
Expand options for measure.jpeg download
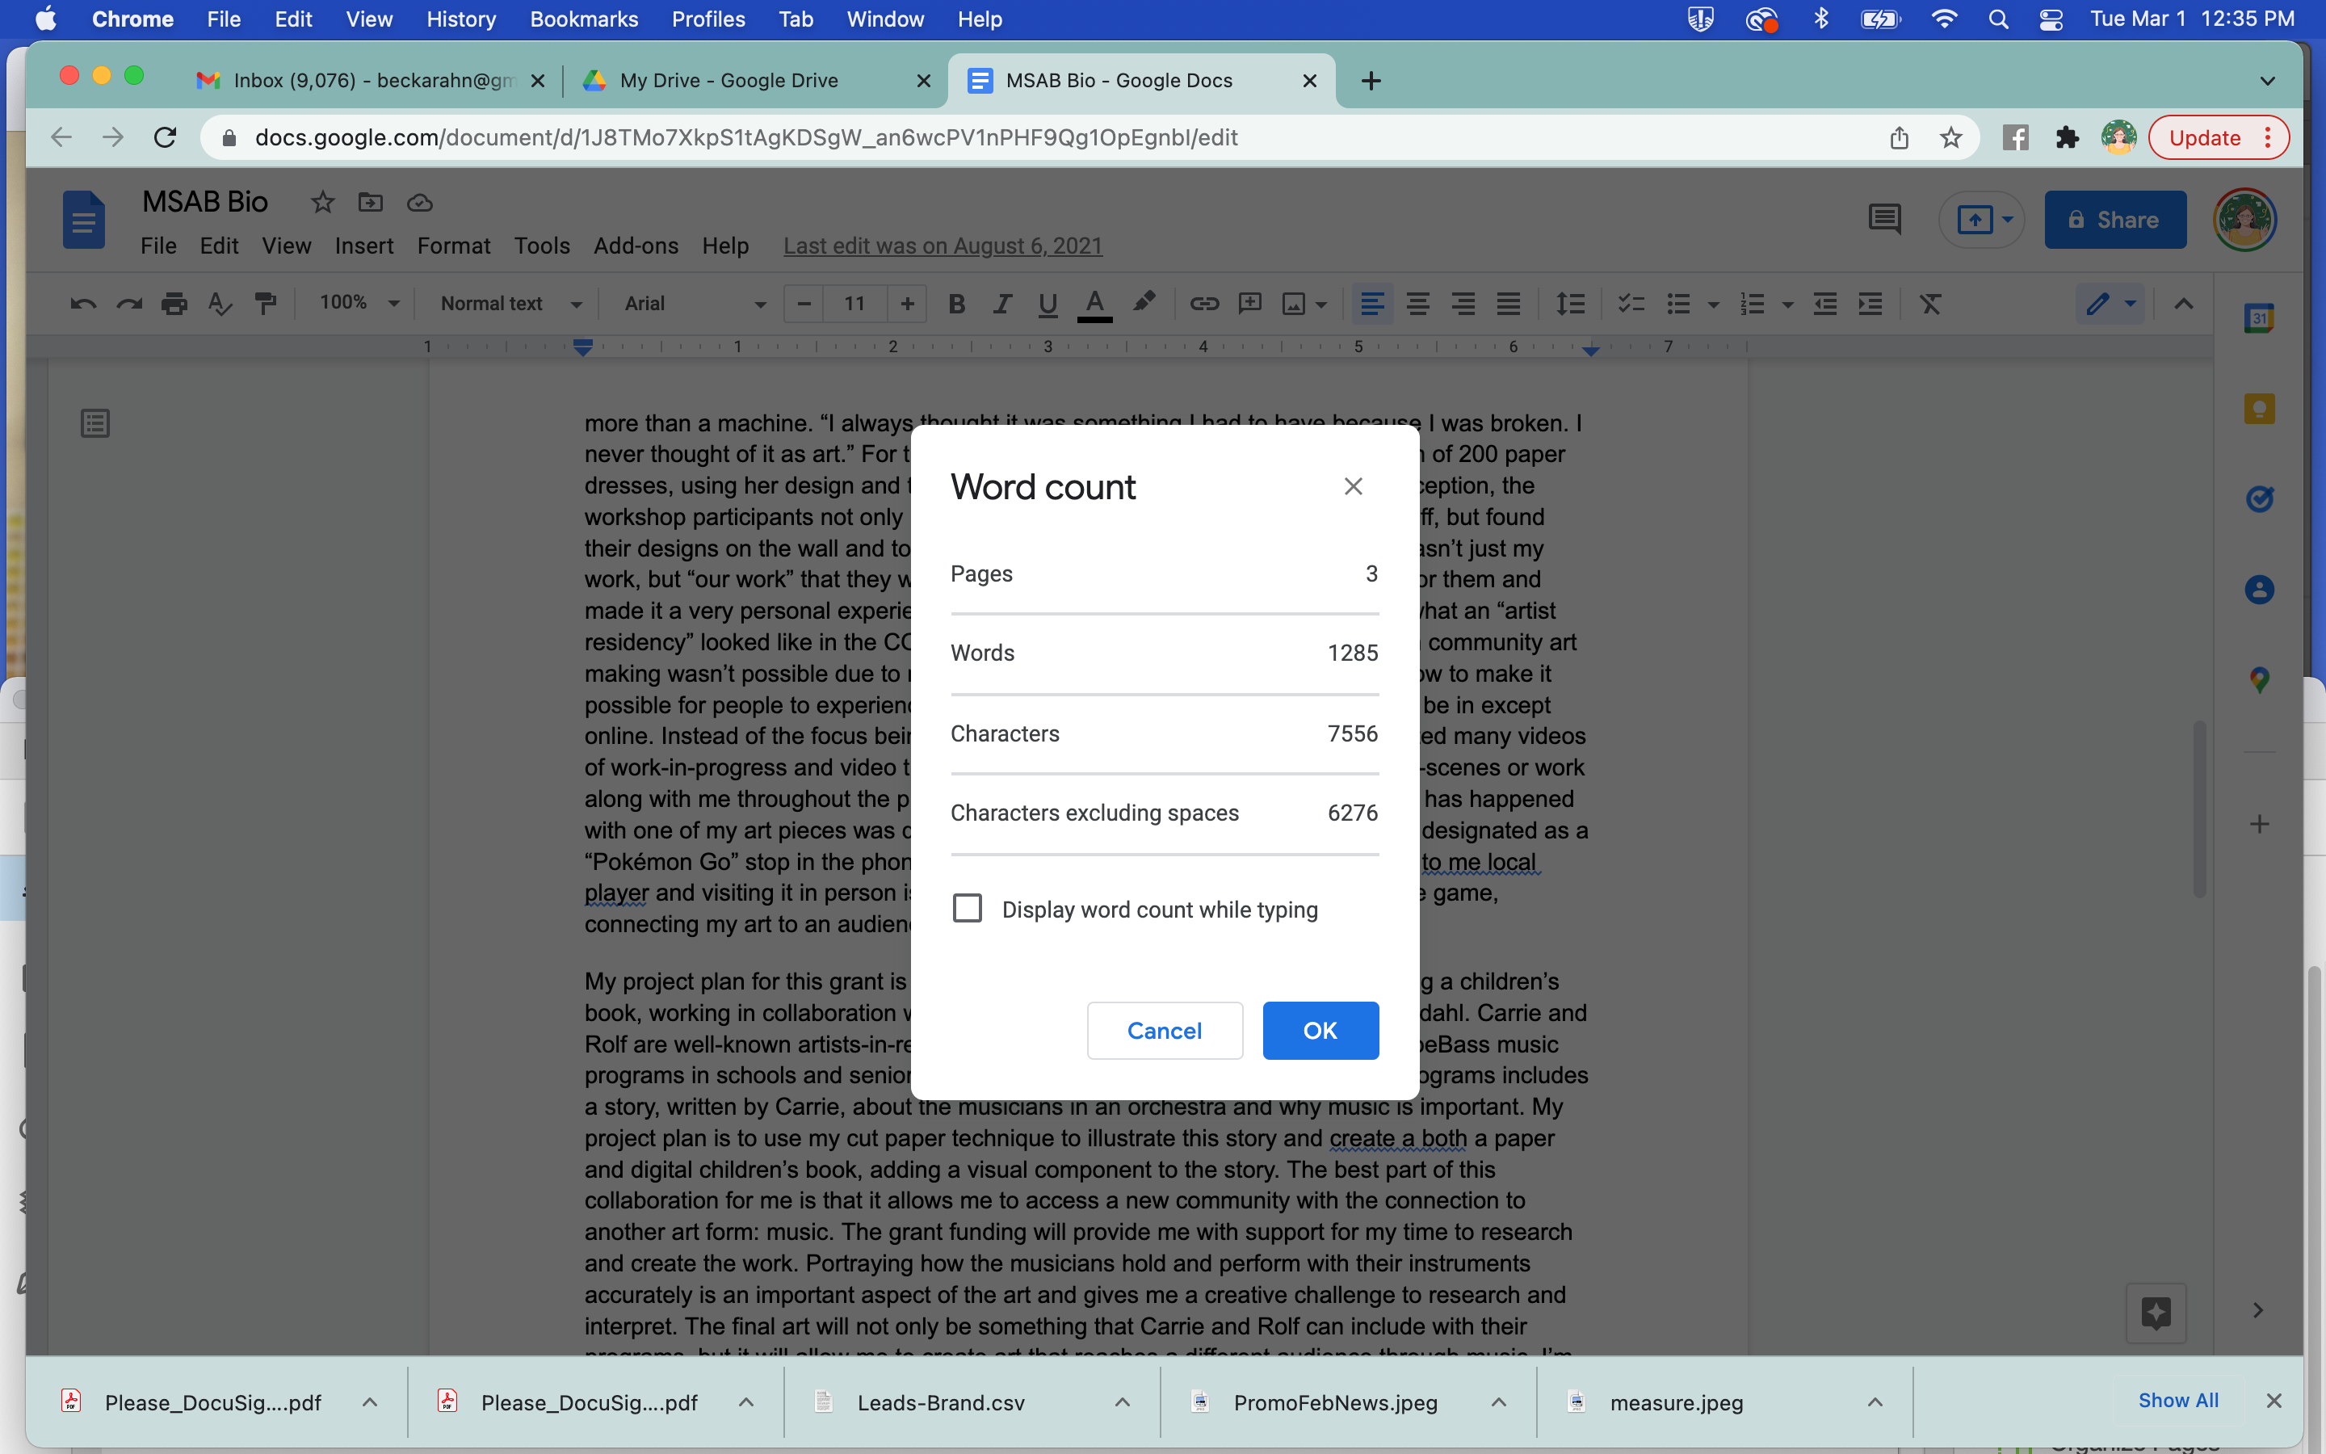(x=1875, y=1402)
